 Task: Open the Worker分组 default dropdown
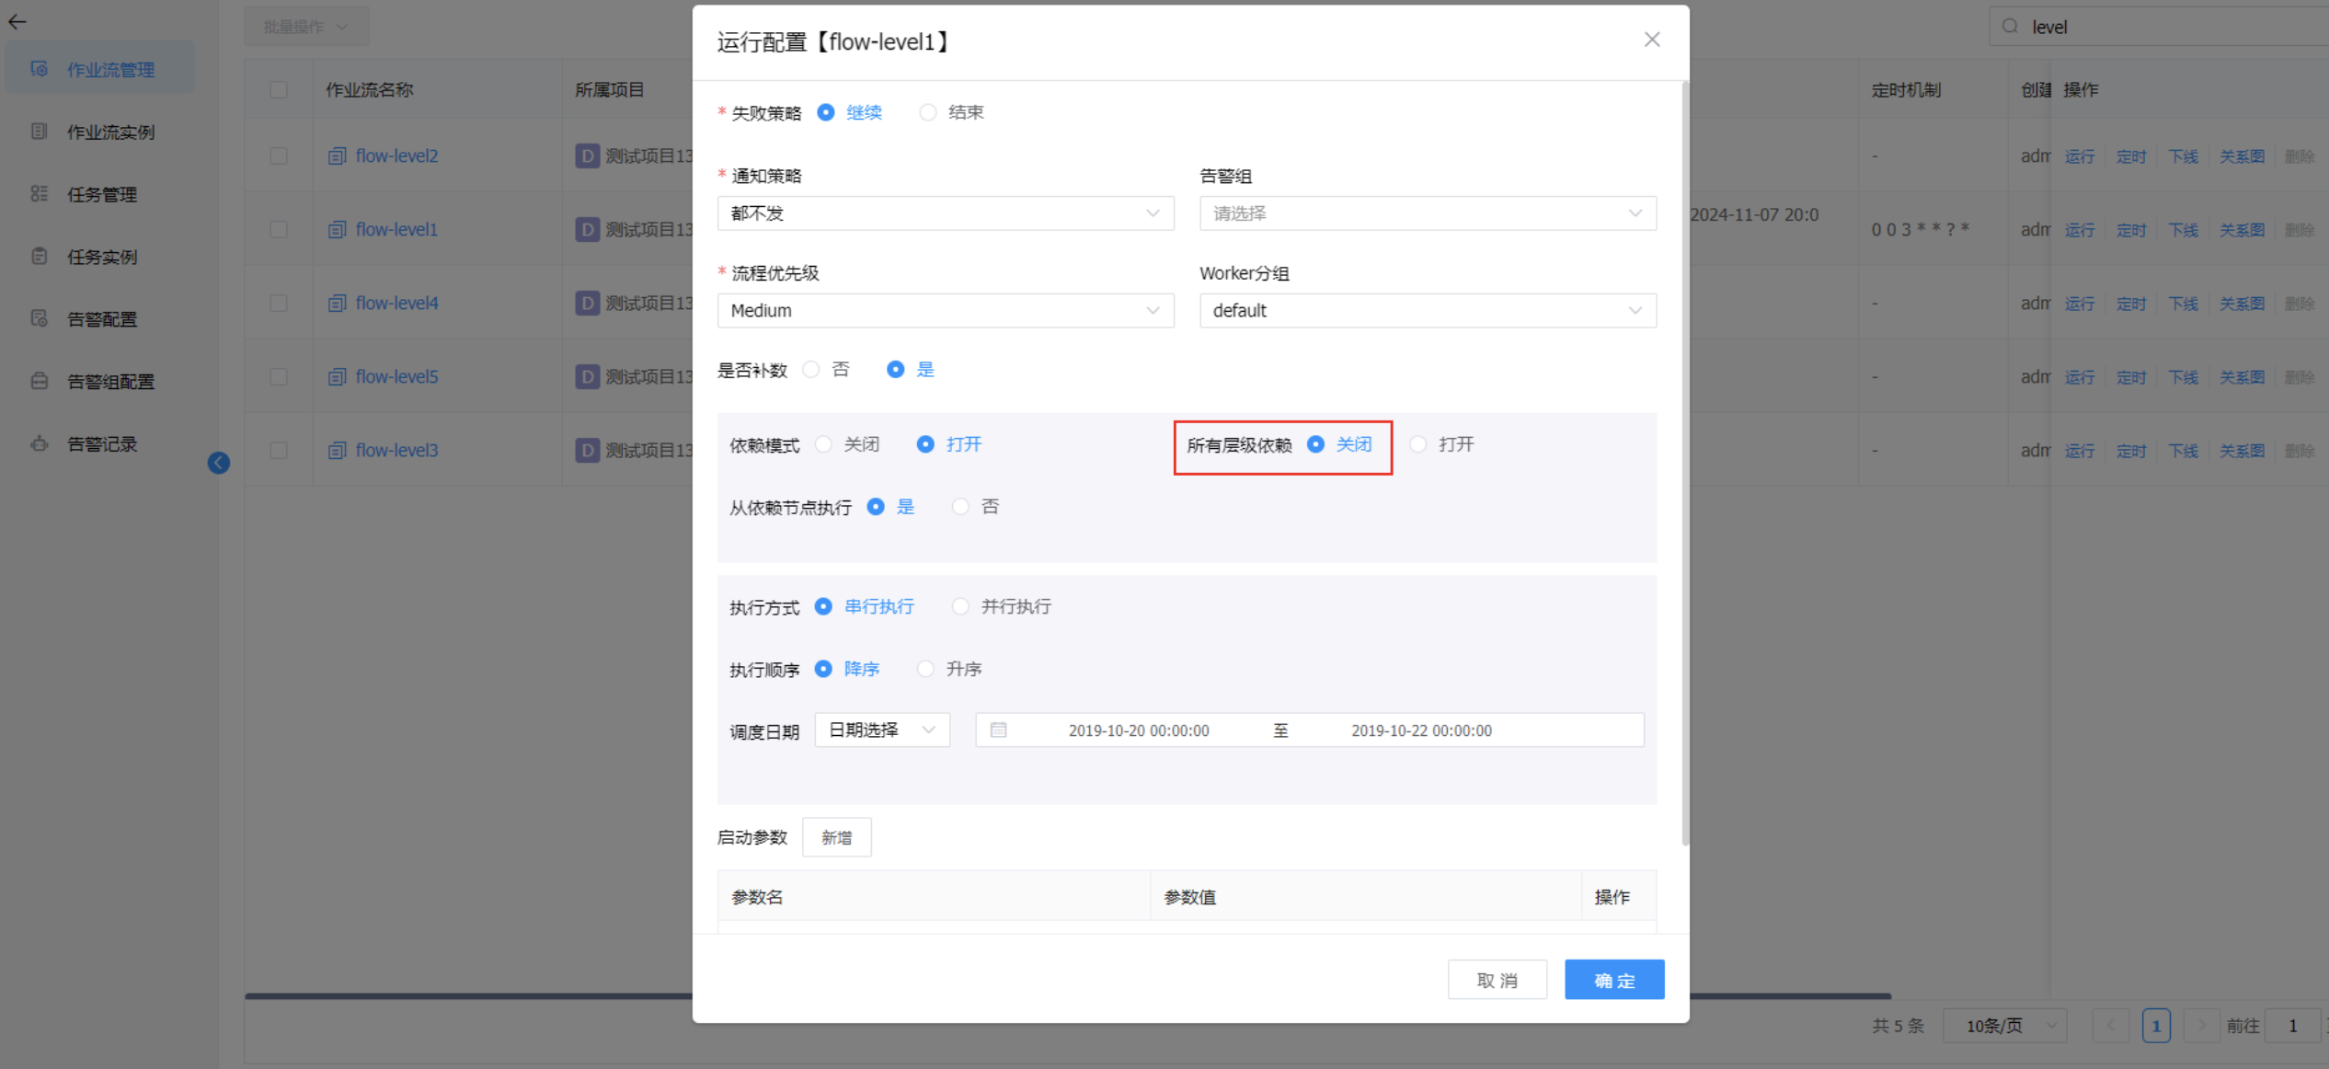[1427, 311]
